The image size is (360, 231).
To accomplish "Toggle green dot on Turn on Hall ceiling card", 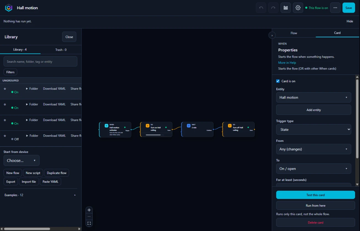I will (x=166, y=128).
